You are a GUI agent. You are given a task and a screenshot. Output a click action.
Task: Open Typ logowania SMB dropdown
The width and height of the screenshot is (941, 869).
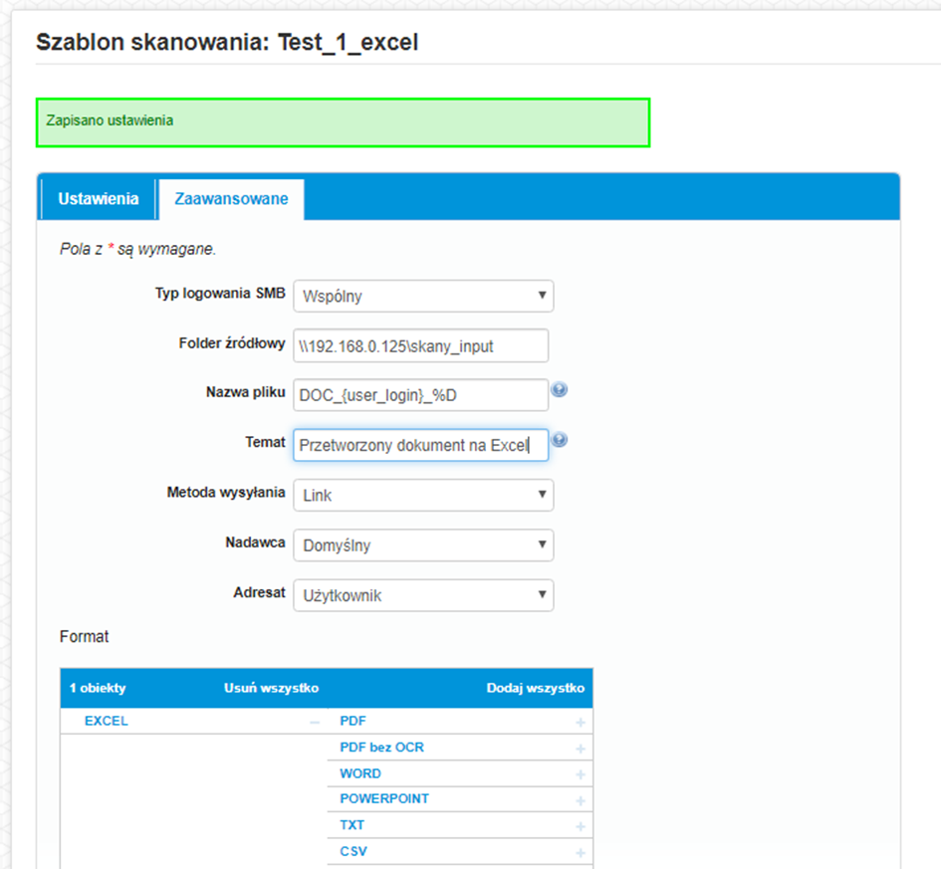click(423, 296)
